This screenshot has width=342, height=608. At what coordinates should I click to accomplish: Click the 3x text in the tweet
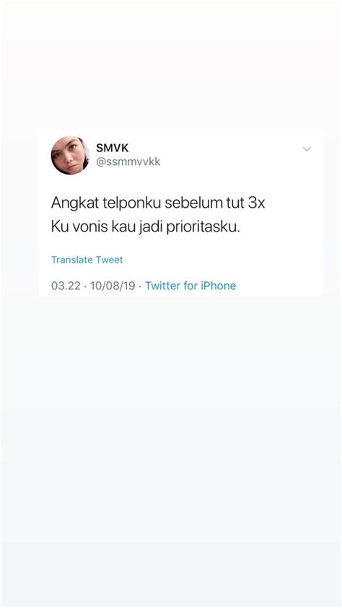pos(256,203)
